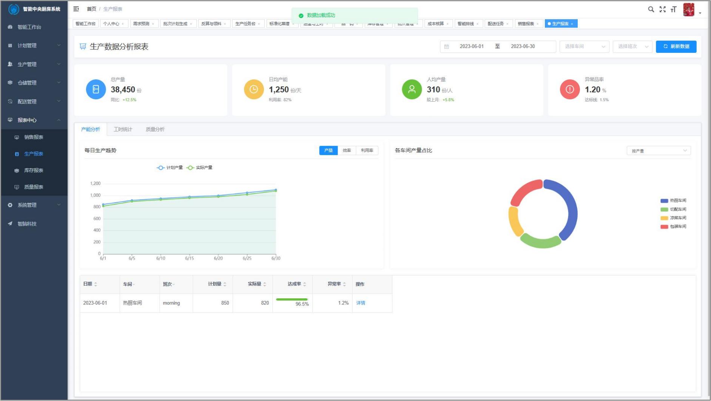Click the 日期 column sort icon

96,284
